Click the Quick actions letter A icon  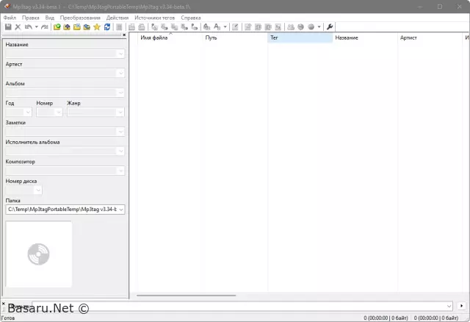[x=217, y=27]
